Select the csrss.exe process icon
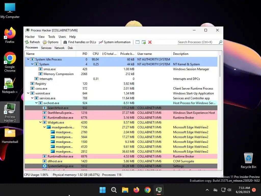The height and width of the screenshot is (196, 261). [32, 88]
